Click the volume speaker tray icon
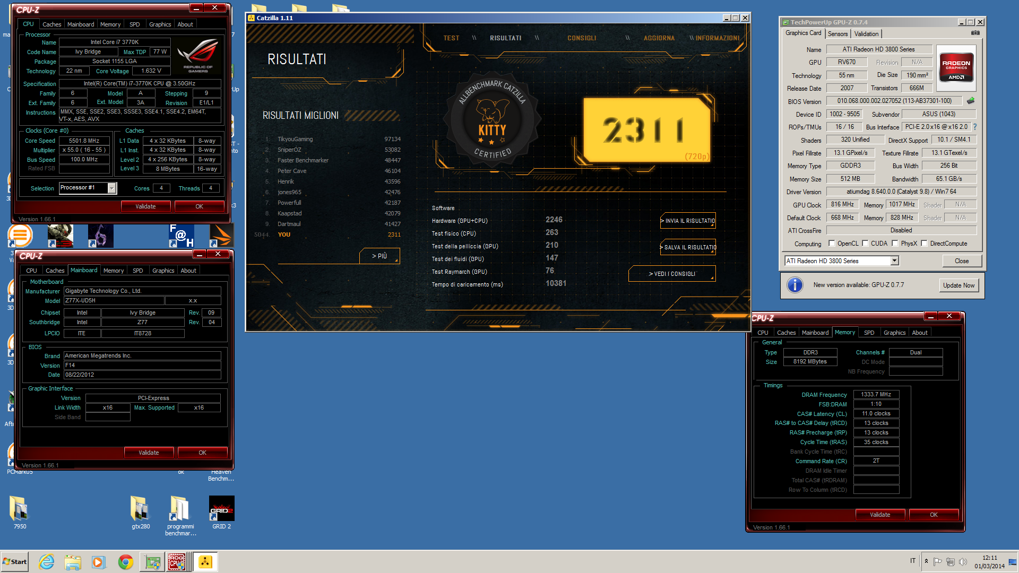This screenshot has height=573, width=1019. [963, 561]
